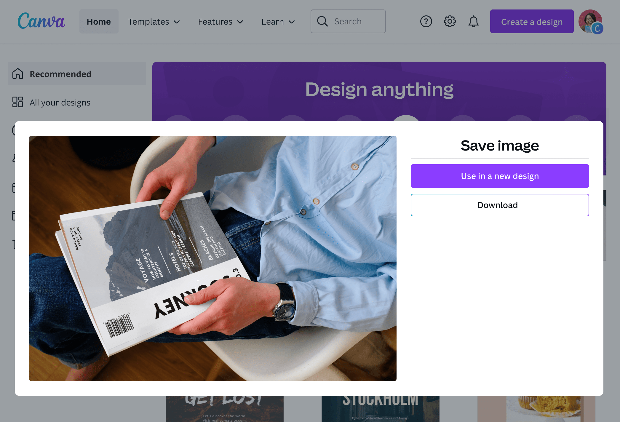Download the saved image

click(x=500, y=205)
